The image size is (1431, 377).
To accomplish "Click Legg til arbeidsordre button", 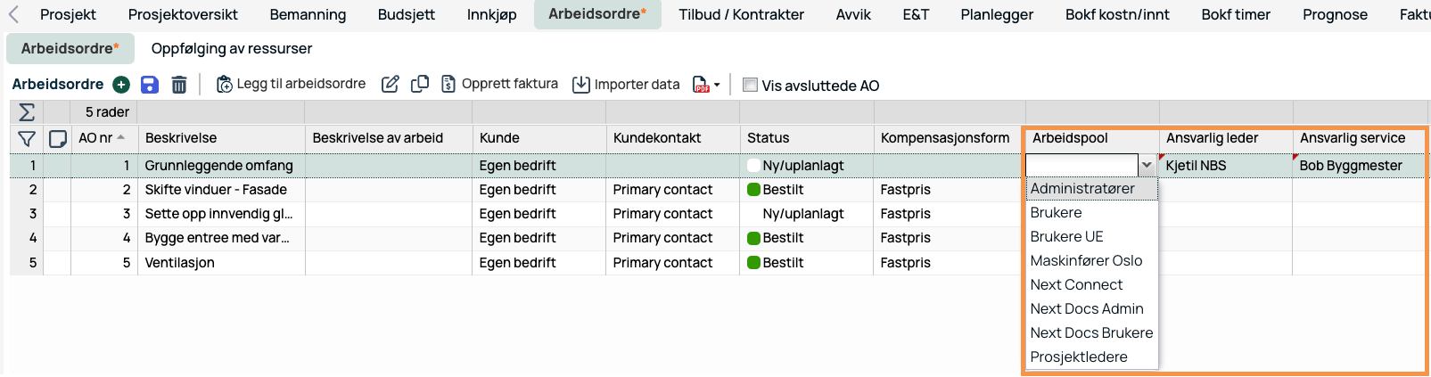I will tap(291, 84).
